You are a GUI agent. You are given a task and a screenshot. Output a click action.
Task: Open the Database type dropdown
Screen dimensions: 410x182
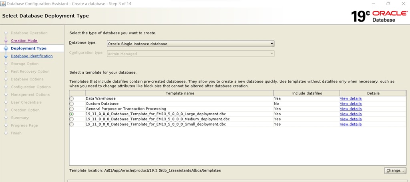191,44
